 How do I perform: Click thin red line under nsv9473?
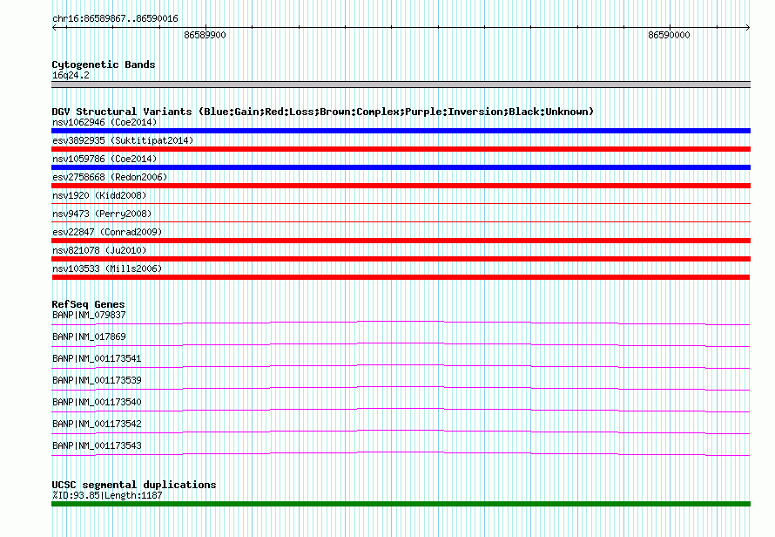pyautogui.click(x=401, y=221)
